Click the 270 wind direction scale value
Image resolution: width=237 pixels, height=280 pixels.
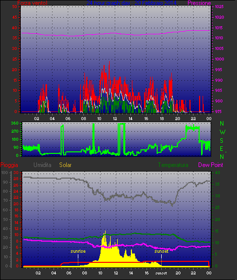coord(15,132)
